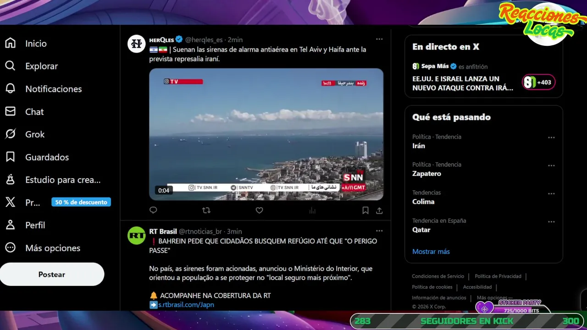
Task: Click herQles verified badge
Action: [x=179, y=40]
